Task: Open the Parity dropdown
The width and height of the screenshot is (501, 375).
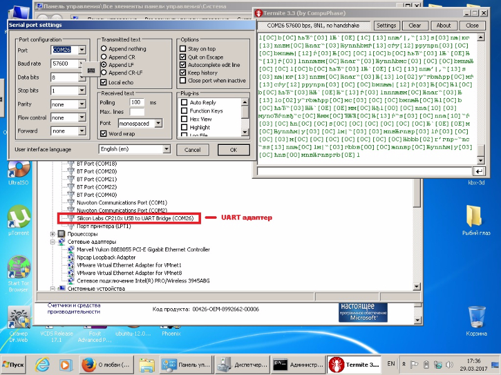Action: pyautogui.click(x=82, y=104)
